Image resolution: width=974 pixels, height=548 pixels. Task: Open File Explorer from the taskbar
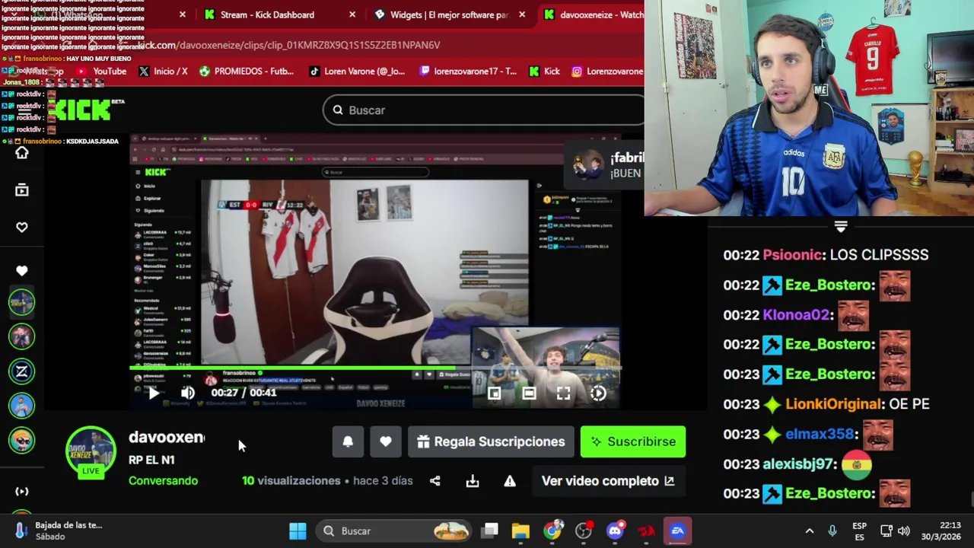[520, 531]
